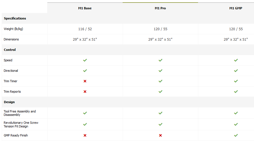Screen dimensions: 254x141
Task: Select the M1 GMP column header
Action: coord(236,8)
